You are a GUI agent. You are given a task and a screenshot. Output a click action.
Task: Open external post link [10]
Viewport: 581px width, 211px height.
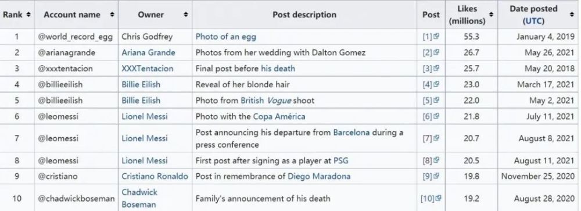[431, 198]
